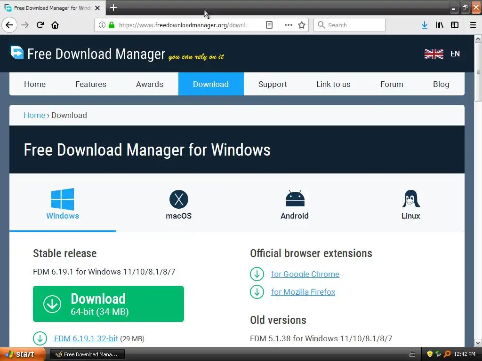This screenshot has height=361, width=482.
Task: Select the macOS platform icon
Action: click(178, 199)
